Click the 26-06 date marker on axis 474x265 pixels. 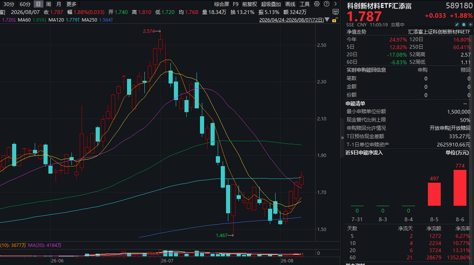[57, 260]
